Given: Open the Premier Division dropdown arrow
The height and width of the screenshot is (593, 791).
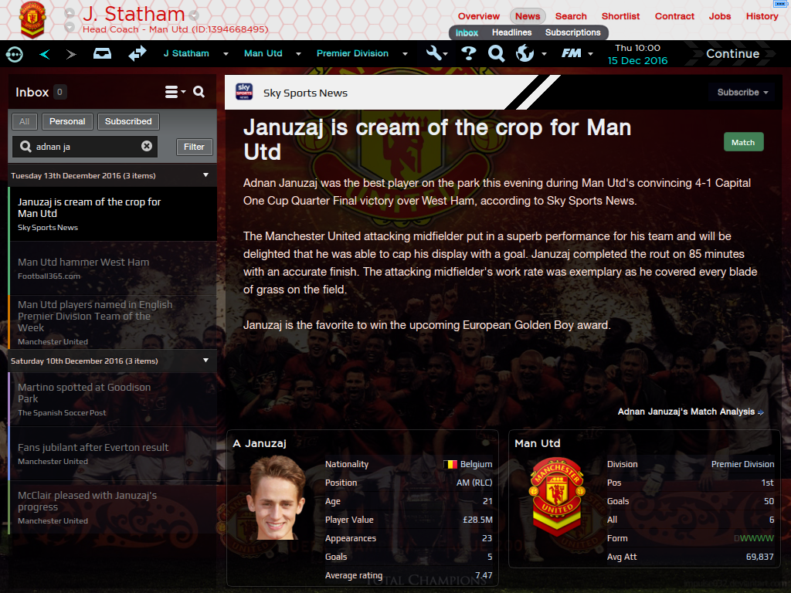Looking at the screenshot, I should [405, 54].
